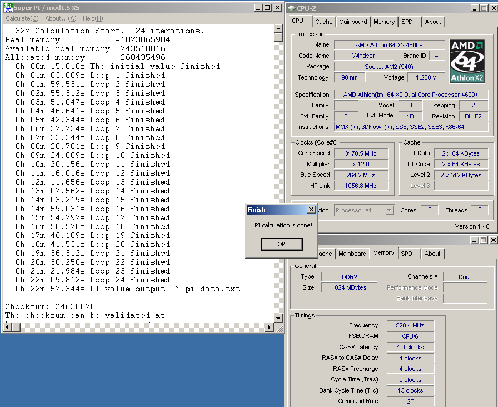498x407 pixels.
Task: Click the Super PI vertical scrollbar thumb
Action: click(278, 37)
